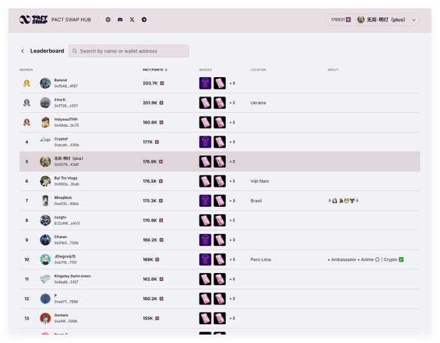Image resolution: width=440 pixels, height=343 pixels.
Task: Click the 180.8K points value
Action: 150,123
